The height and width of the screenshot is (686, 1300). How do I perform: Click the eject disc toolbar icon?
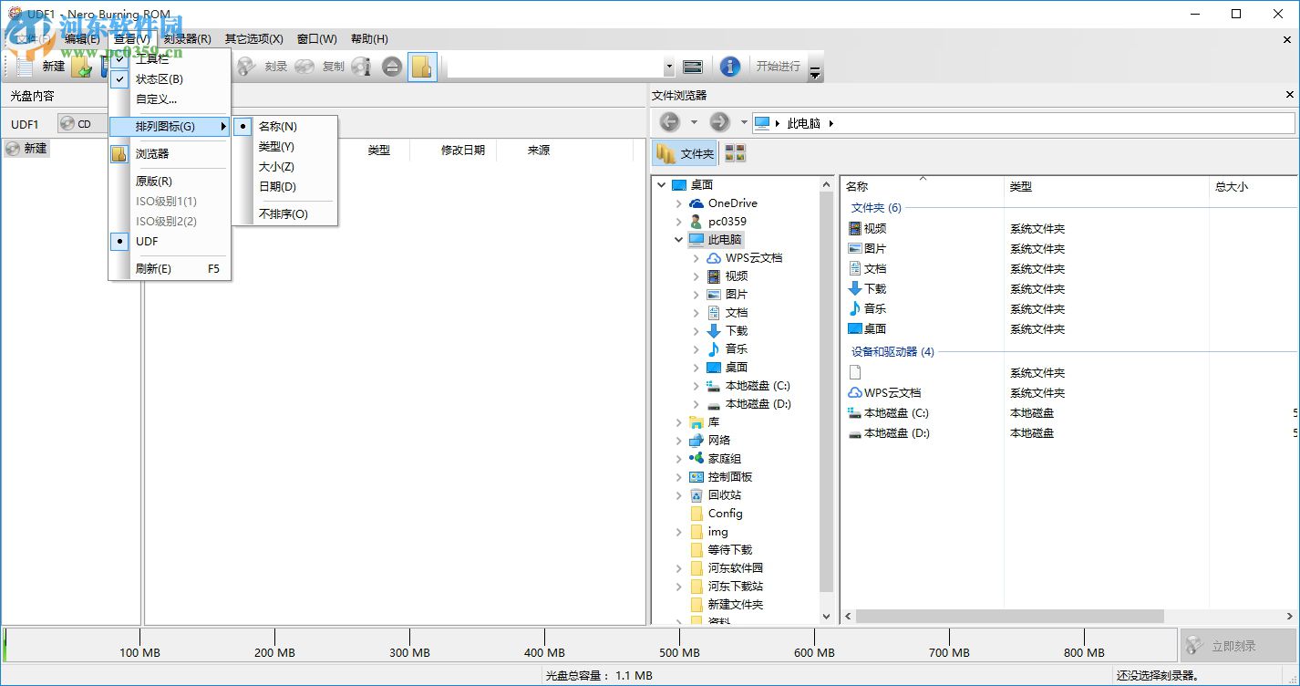point(391,66)
